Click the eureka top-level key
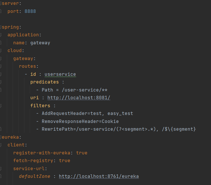Screen dimensions: 211x185 tap(10, 137)
